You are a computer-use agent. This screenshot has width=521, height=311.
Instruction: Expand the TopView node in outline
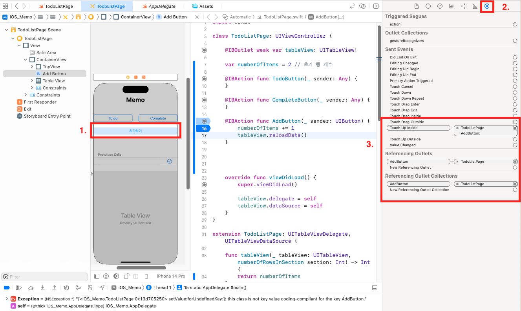32,67
